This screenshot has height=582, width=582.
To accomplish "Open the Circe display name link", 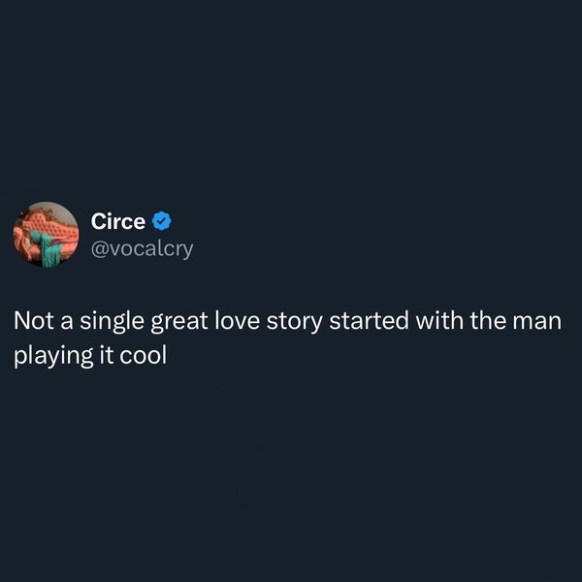I will [118, 221].
